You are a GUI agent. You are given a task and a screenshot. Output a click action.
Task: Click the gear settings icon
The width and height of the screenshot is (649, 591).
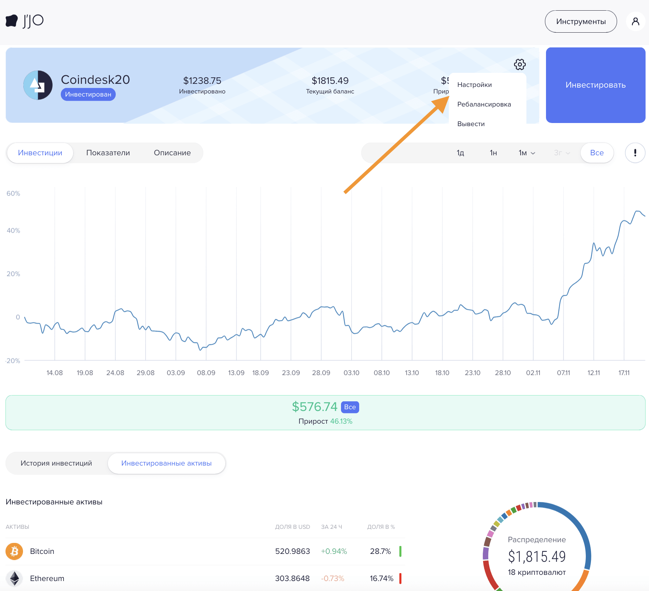pos(520,64)
